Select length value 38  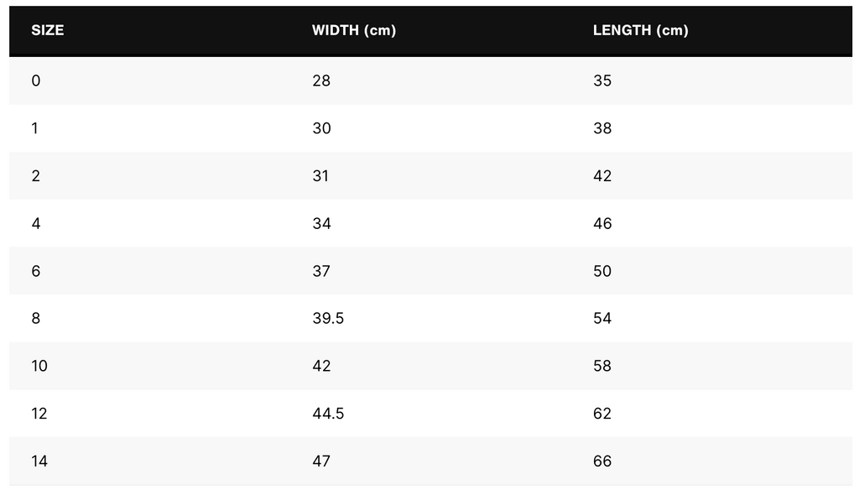[x=602, y=128]
